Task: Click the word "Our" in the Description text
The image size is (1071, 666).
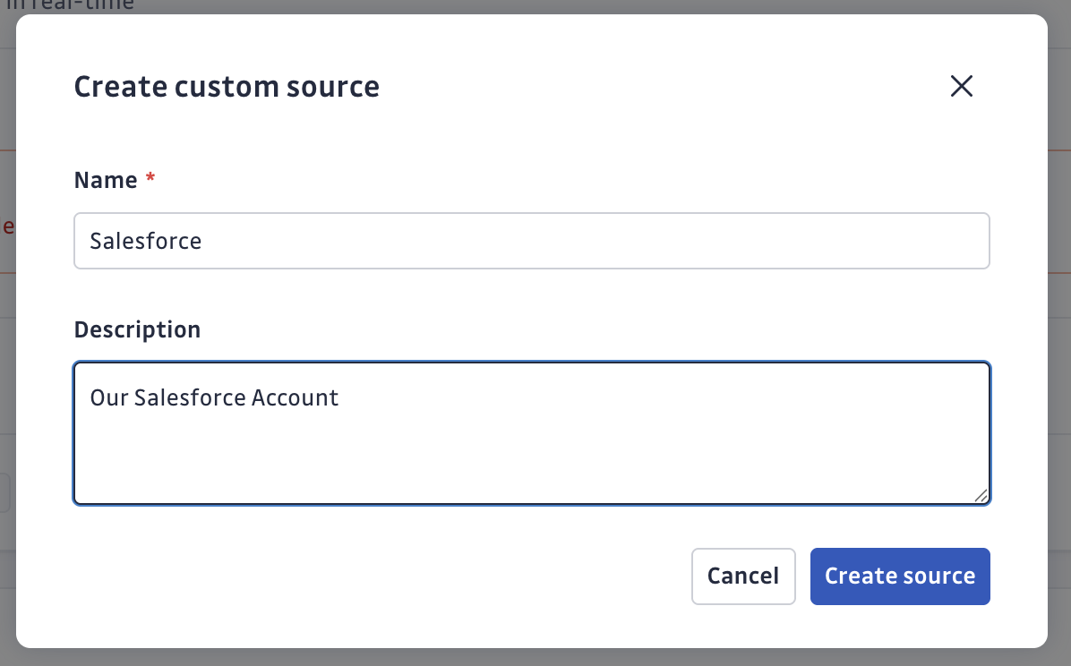Action: click(x=110, y=397)
